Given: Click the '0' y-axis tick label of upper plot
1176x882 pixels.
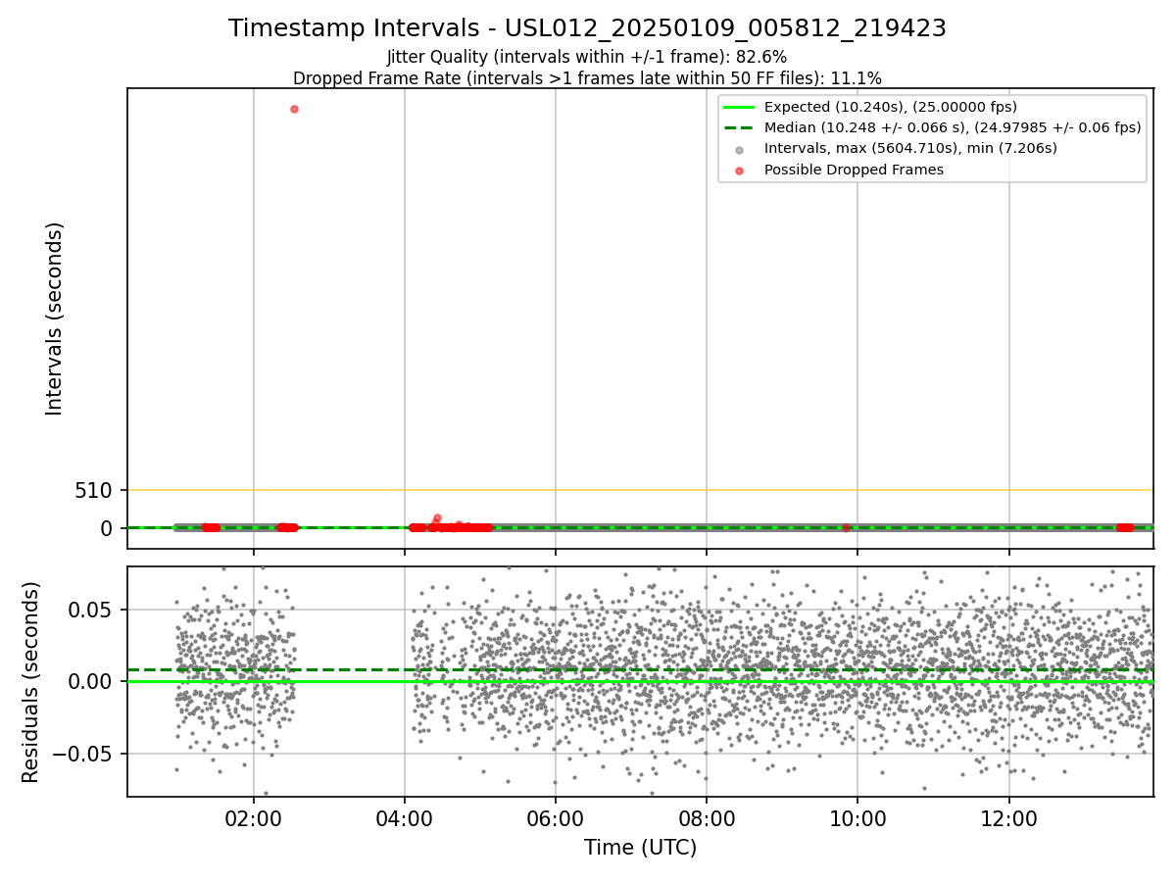Looking at the screenshot, I should click(108, 528).
